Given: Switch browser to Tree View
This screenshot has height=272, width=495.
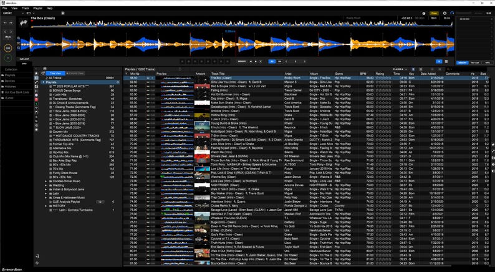Looking at the screenshot, I should pyautogui.click(x=55, y=73).
